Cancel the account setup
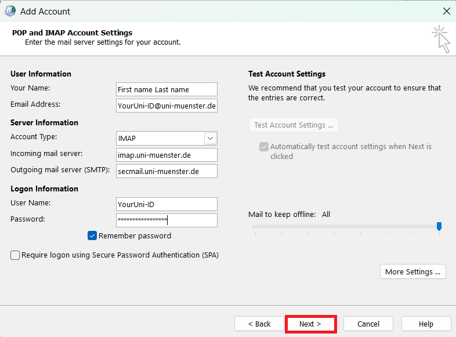456x337 pixels. pyautogui.click(x=368, y=324)
